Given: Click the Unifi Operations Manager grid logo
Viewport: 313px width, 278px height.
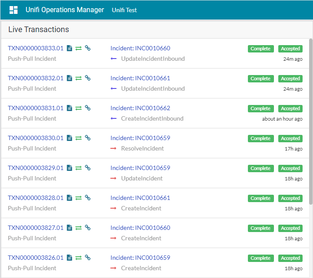Looking at the screenshot, I should coord(13,10).
